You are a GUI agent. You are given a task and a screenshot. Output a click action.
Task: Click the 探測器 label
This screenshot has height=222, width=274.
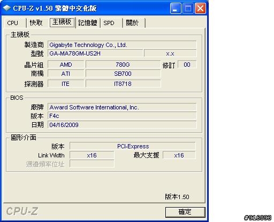pos(34,84)
